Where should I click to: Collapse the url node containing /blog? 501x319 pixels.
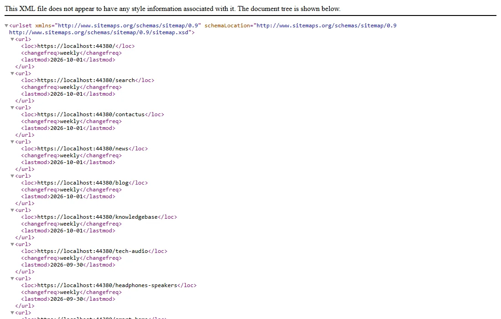coord(12,176)
